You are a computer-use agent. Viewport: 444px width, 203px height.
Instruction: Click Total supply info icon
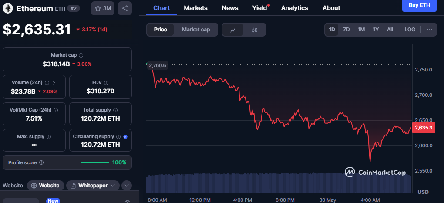tap(115, 110)
